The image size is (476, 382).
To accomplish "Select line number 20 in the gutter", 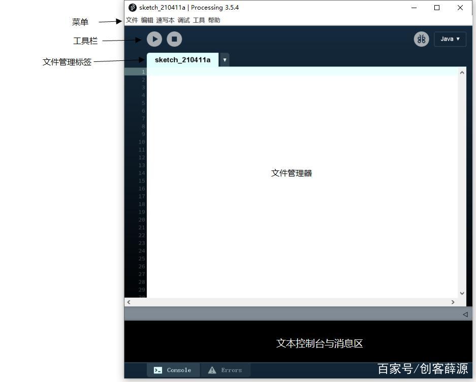I will [142, 220].
